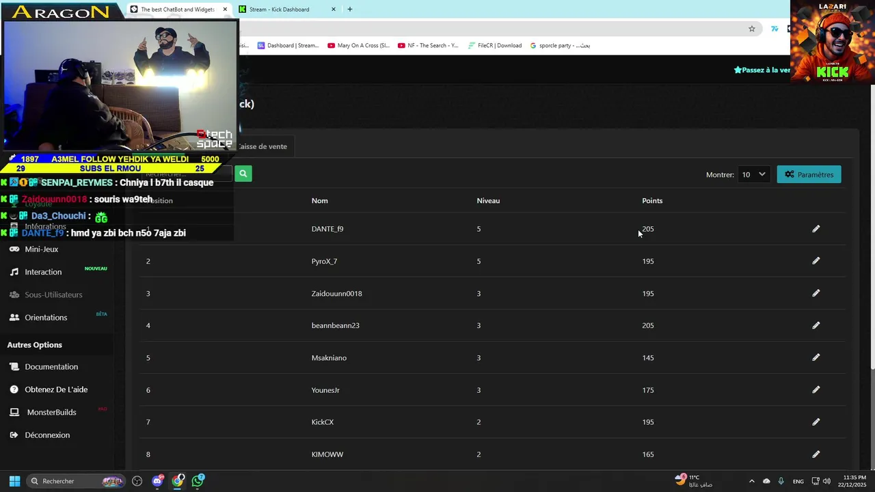
Task: Open Interaction in the sidebar
Action: click(43, 272)
